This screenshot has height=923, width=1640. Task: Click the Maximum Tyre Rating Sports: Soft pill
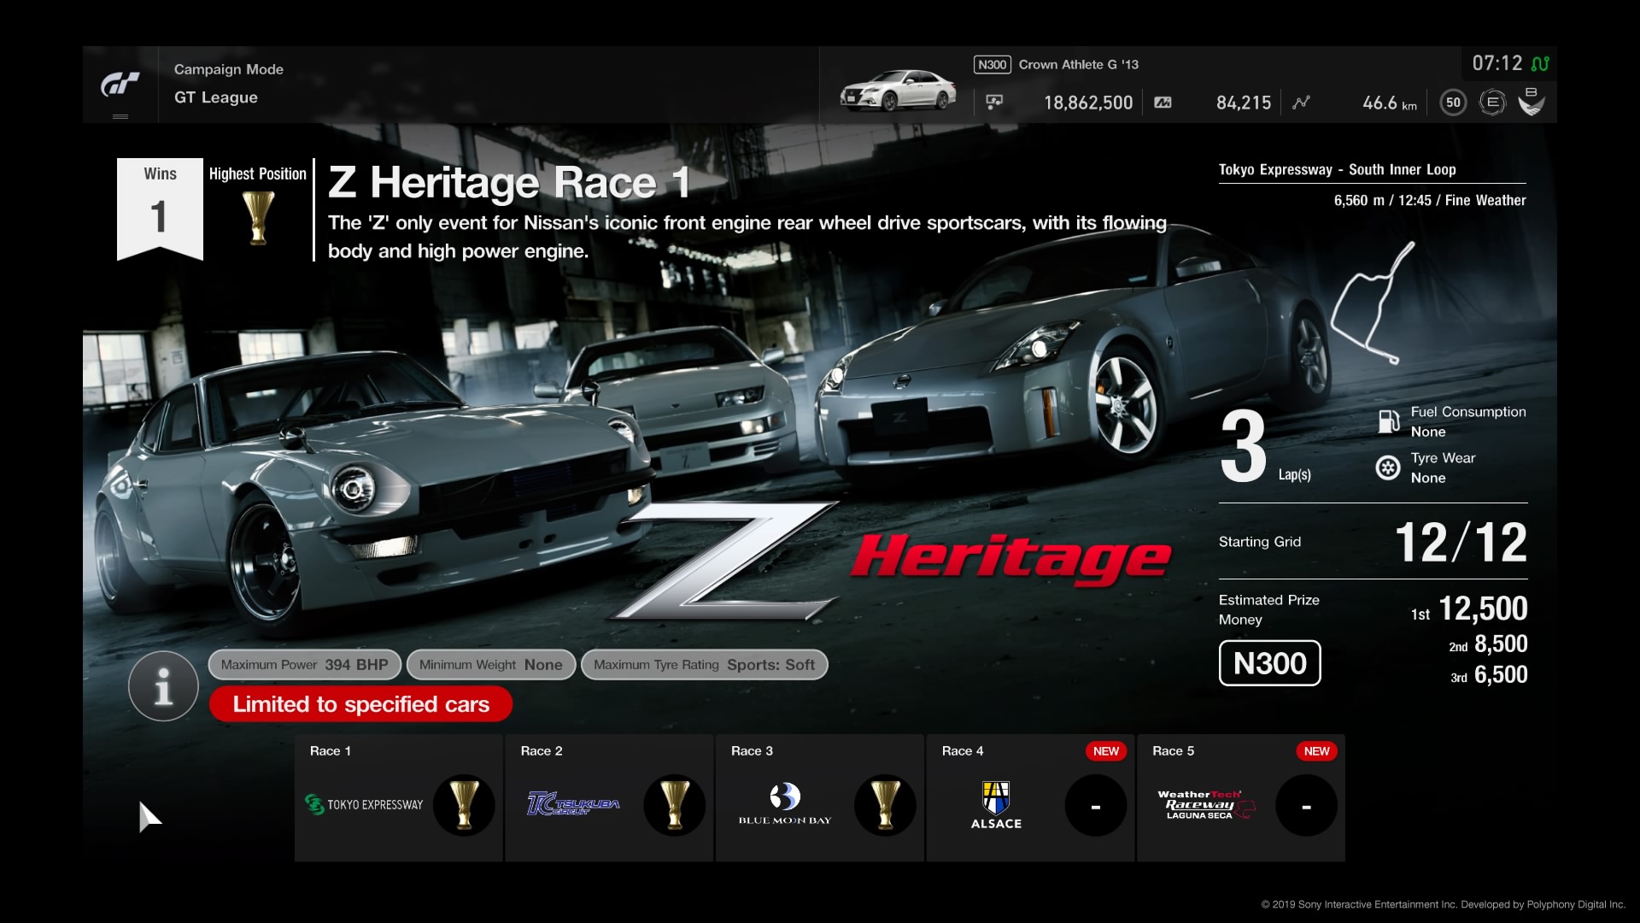pos(705,665)
